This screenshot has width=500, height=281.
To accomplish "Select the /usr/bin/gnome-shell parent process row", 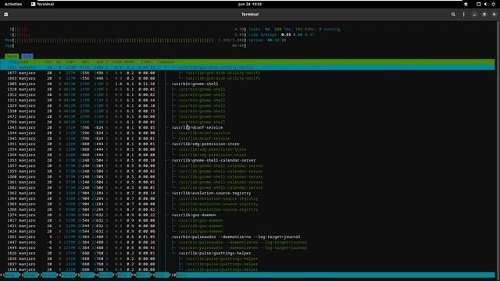I will pyautogui.click(x=248, y=84).
